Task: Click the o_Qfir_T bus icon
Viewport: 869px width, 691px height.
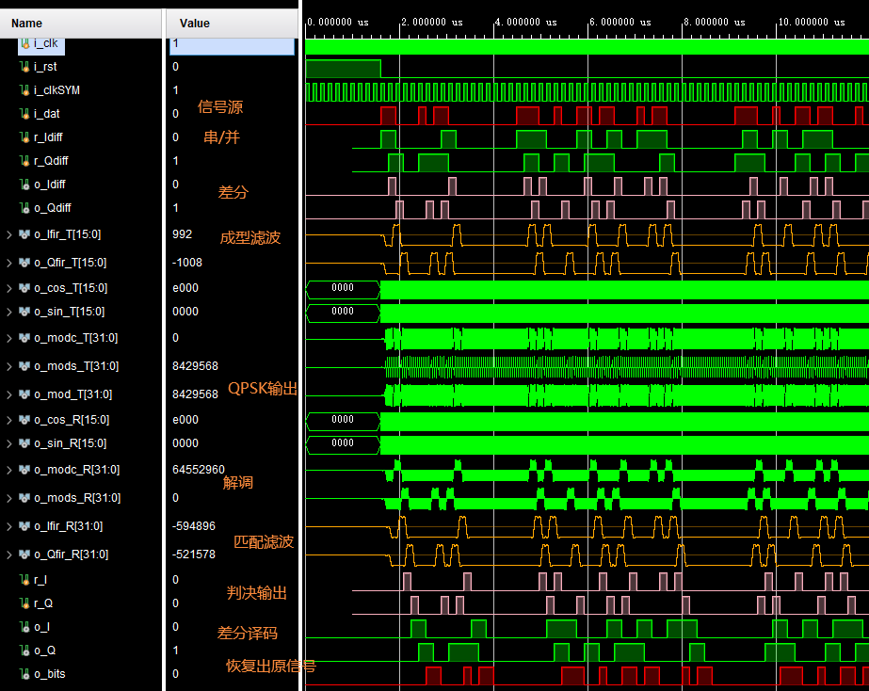Action: (24, 263)
